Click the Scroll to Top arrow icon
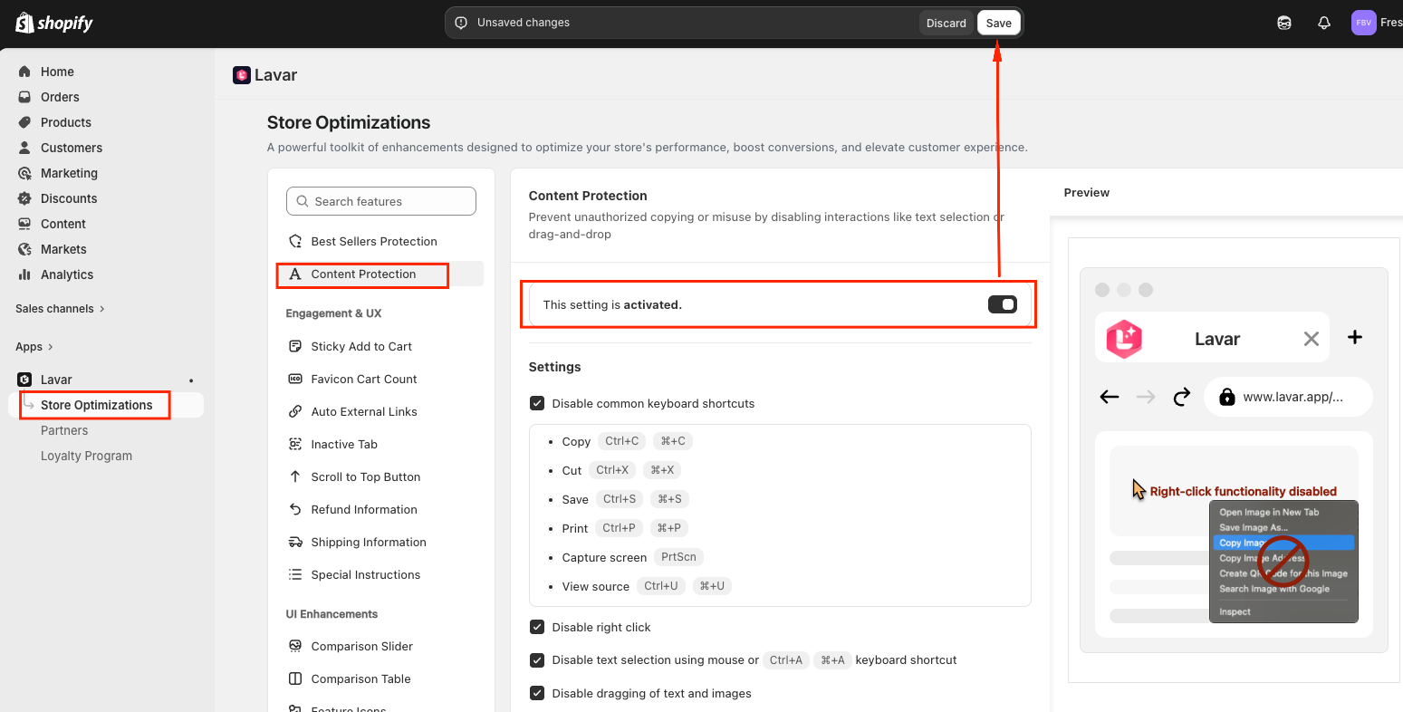 click(295, 476)
